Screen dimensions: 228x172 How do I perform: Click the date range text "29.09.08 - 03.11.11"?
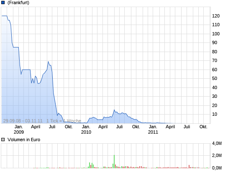click(x=23, y=121)
